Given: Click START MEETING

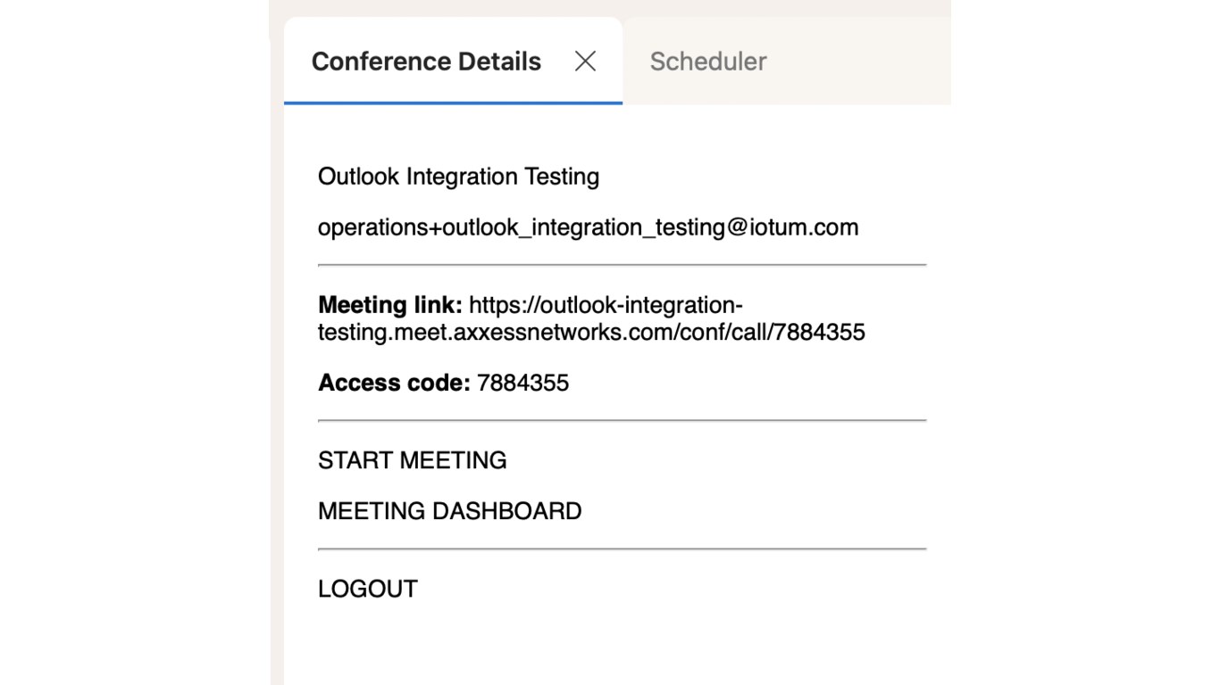Looking at the screenshot, I should 412,460.
